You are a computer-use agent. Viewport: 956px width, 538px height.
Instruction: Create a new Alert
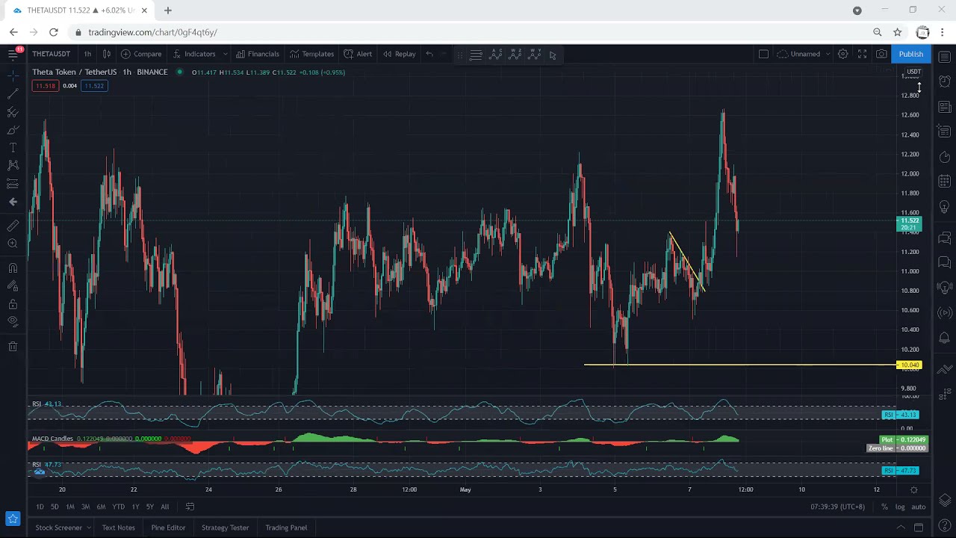click(358, 54)
